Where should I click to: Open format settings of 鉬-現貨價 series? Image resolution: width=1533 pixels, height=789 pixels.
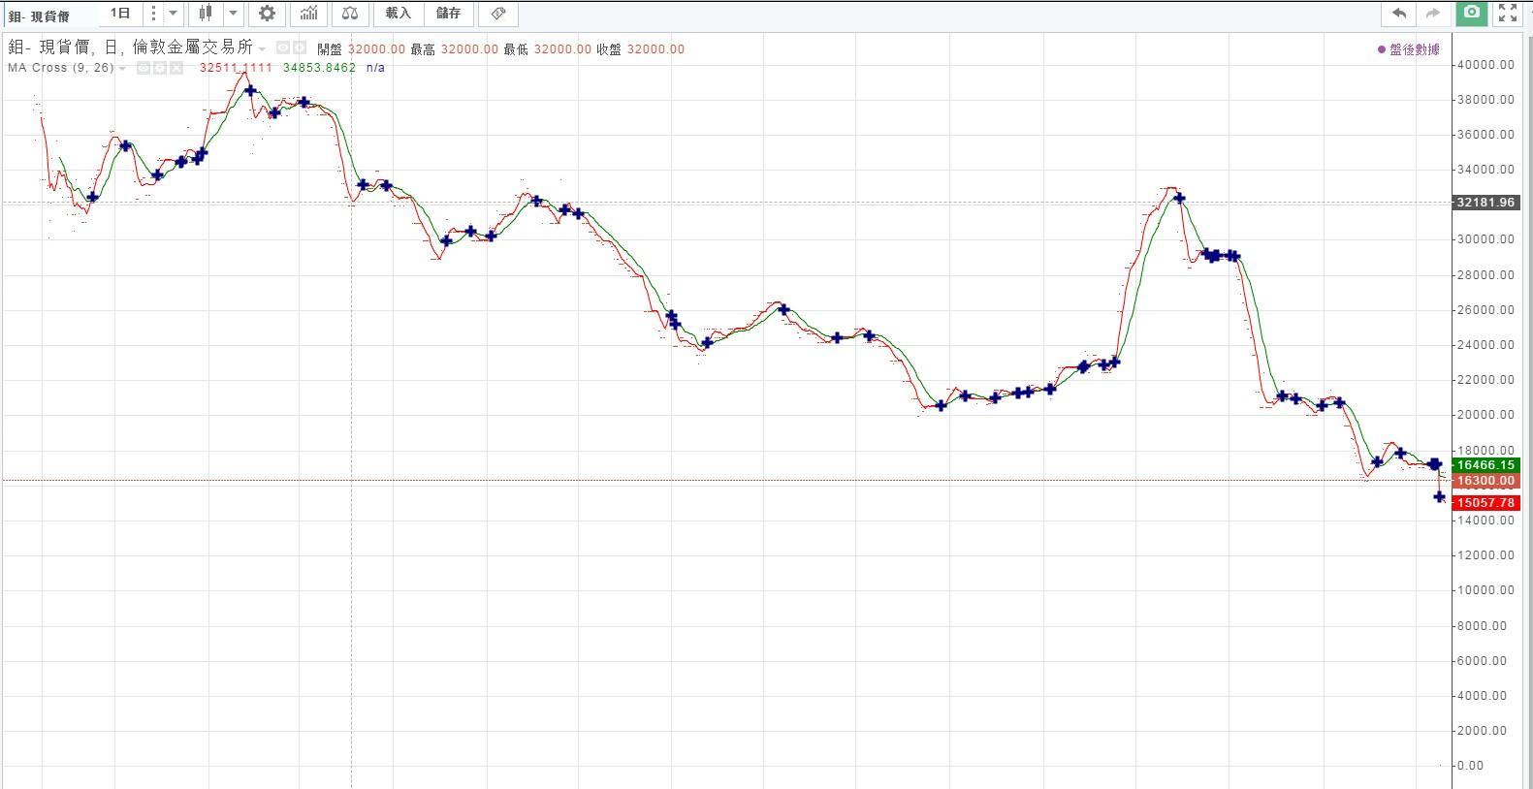click(300, 47)
